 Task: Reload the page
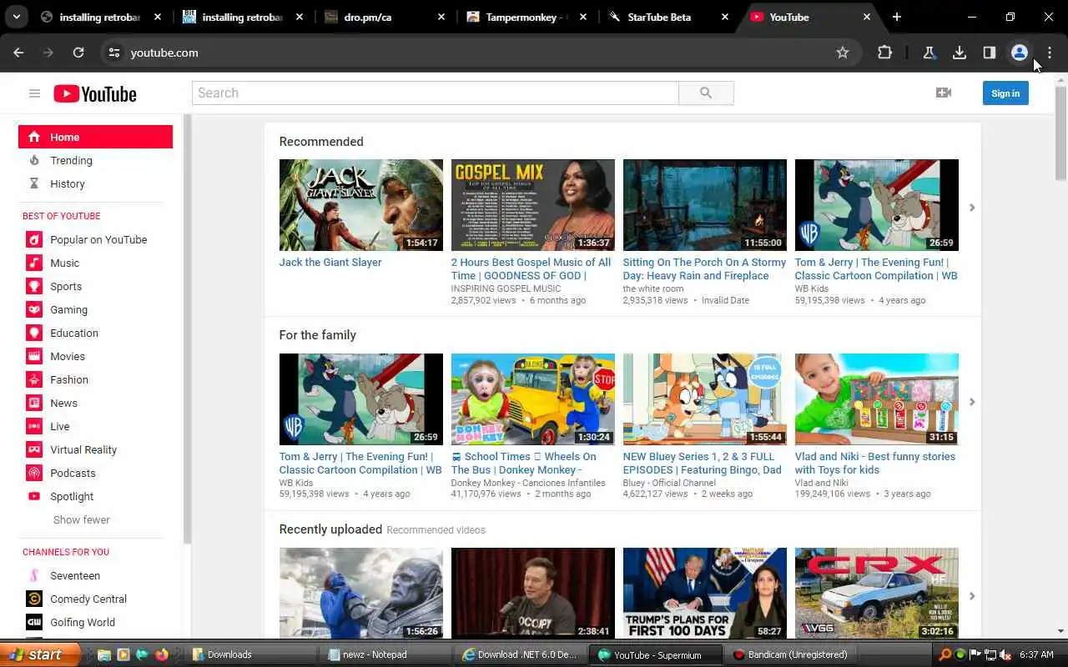[78, 53]
